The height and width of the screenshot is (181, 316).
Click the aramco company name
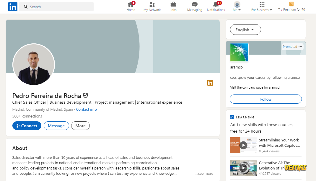click(236, 67)
